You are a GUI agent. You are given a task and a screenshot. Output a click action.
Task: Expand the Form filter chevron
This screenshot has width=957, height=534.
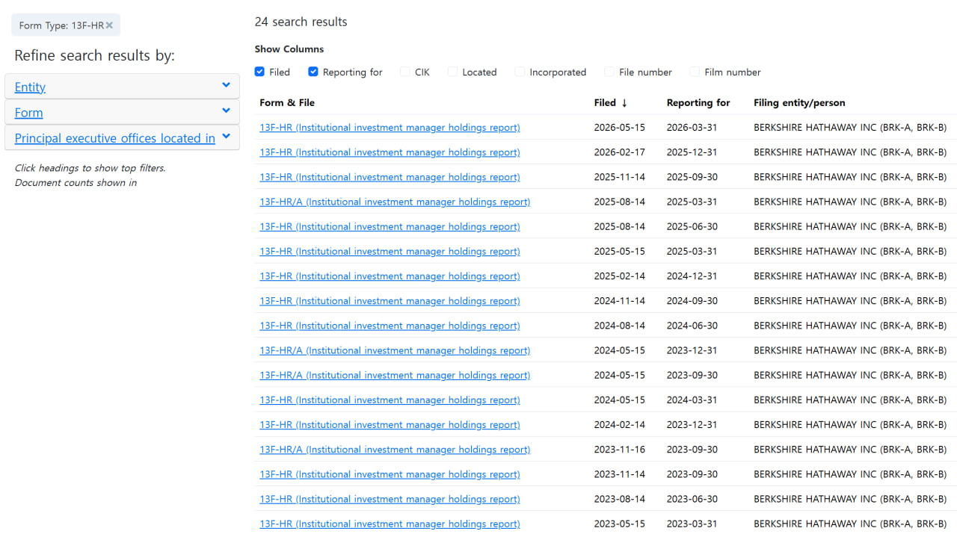pos(226,111)
